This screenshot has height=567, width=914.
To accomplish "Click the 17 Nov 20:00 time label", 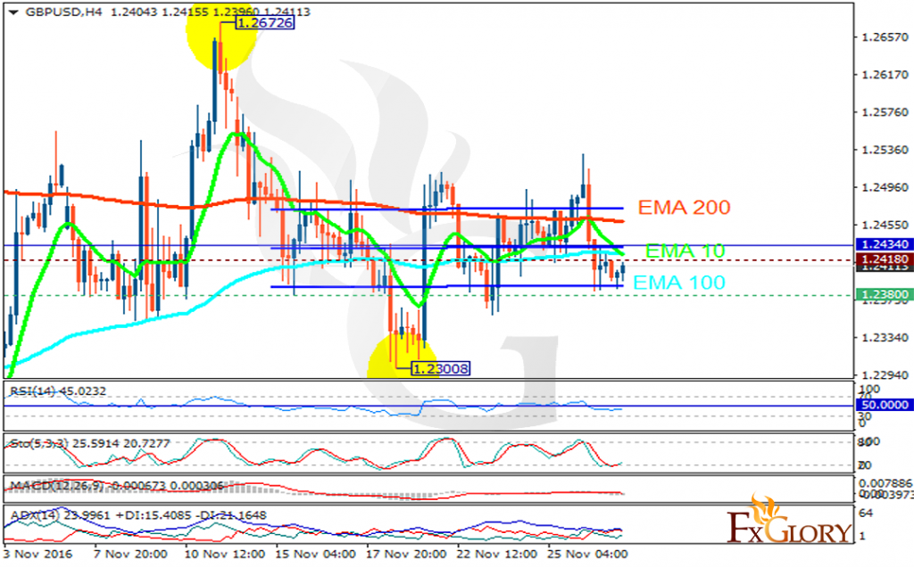I will click(x=406, y=554).
